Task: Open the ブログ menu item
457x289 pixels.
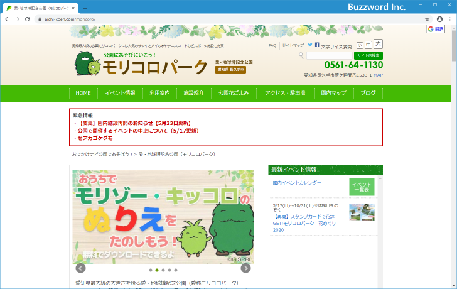Action: click(368, 93)
